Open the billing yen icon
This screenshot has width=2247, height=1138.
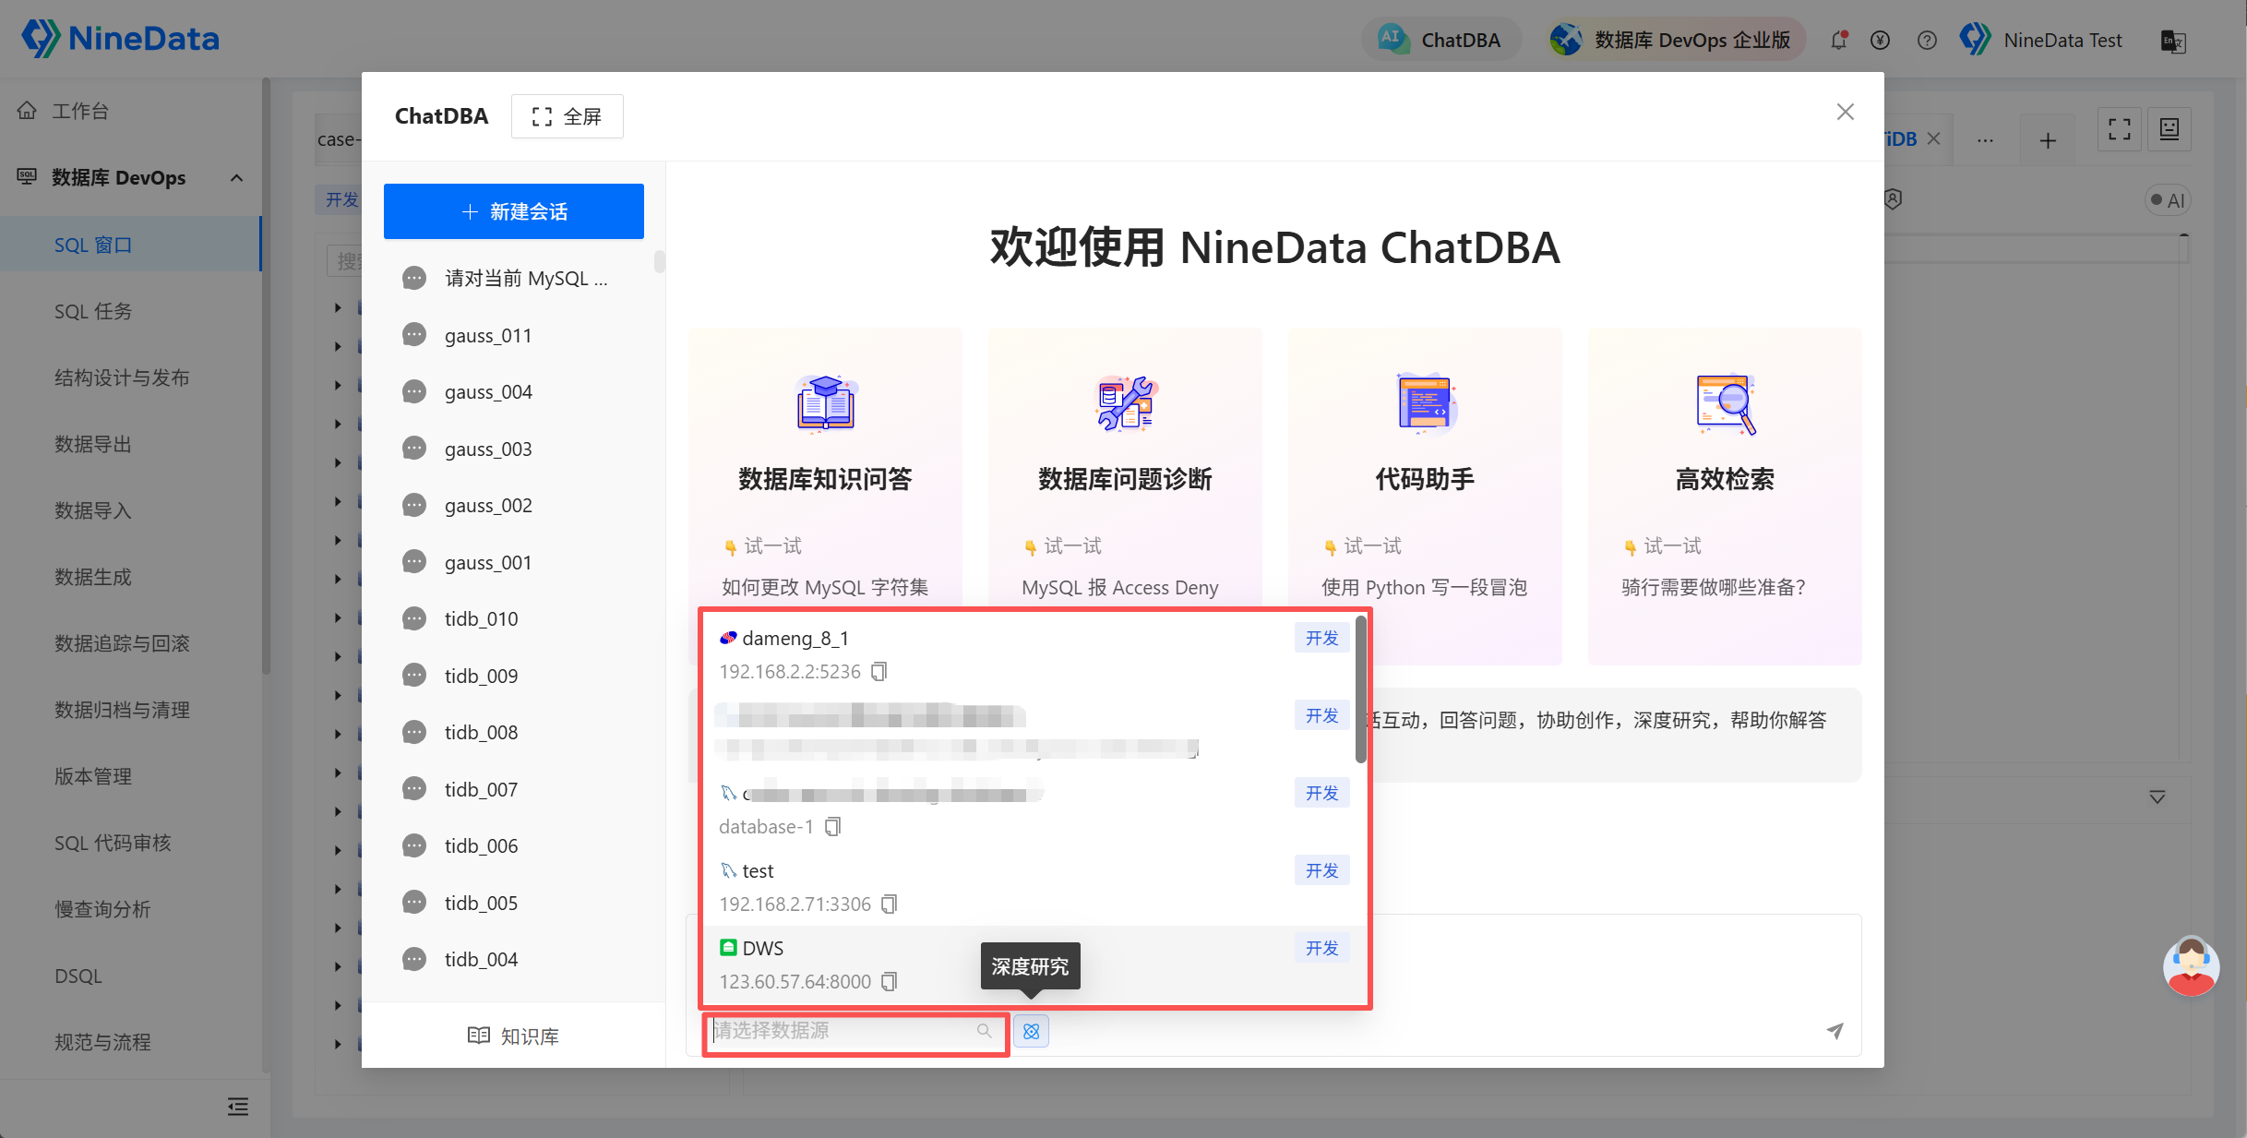(1881, 40)
